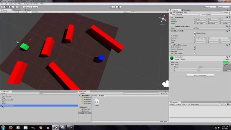Toggle the Mesh Renderer enabled checkbox
This screenshot has height=130, width=231.
pyautogui.click(x=174, y=45)
